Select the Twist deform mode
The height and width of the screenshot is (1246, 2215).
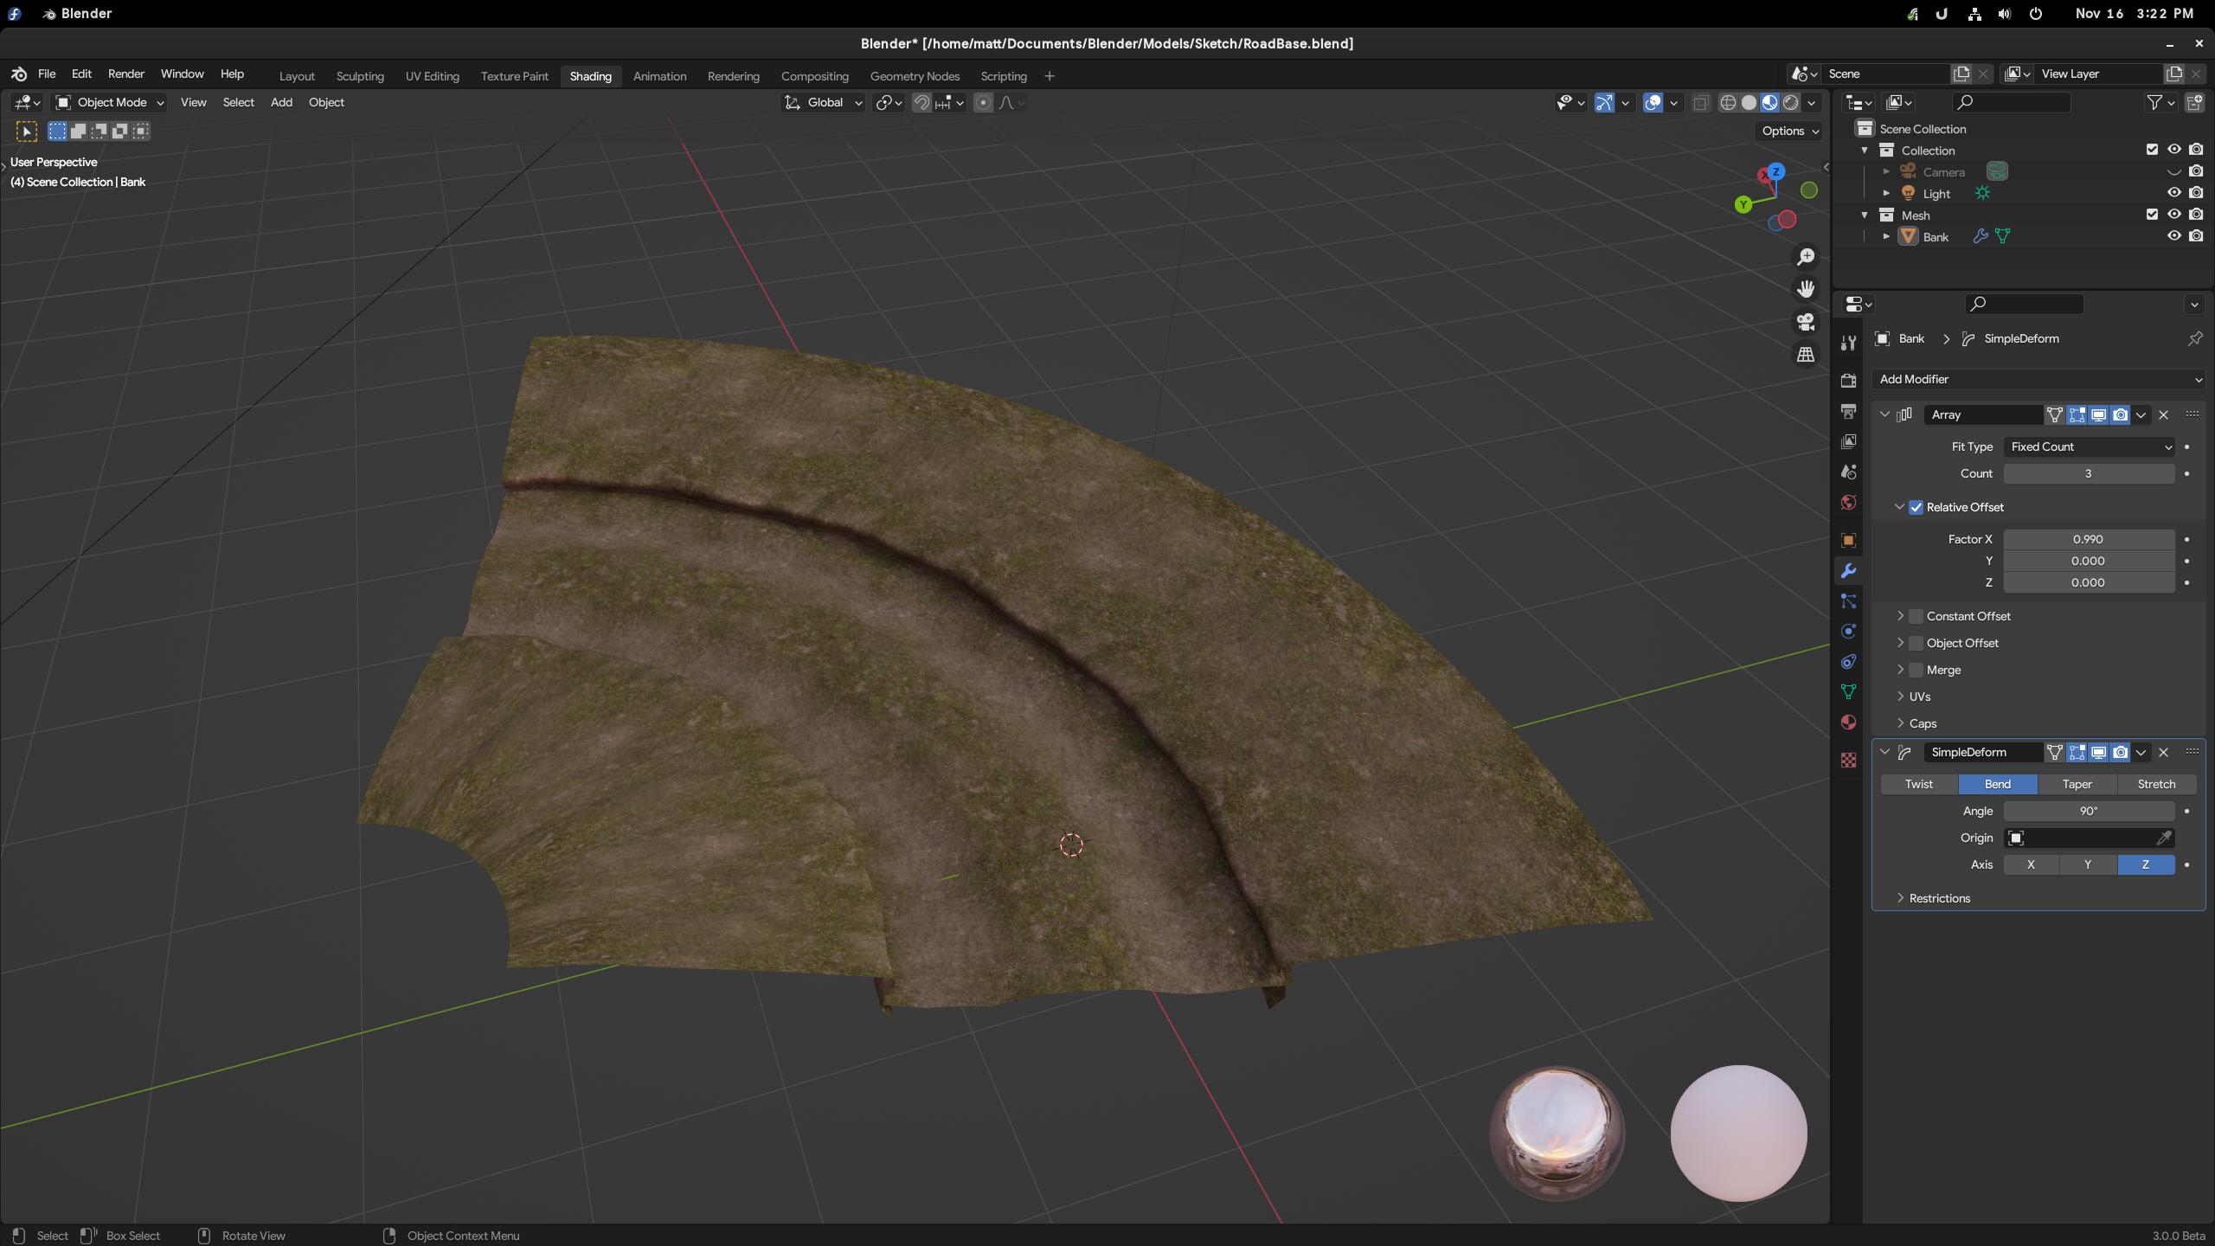(x=1919, y=784)
